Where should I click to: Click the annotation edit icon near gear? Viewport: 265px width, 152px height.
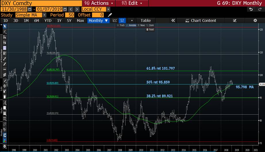coord(235,20)
